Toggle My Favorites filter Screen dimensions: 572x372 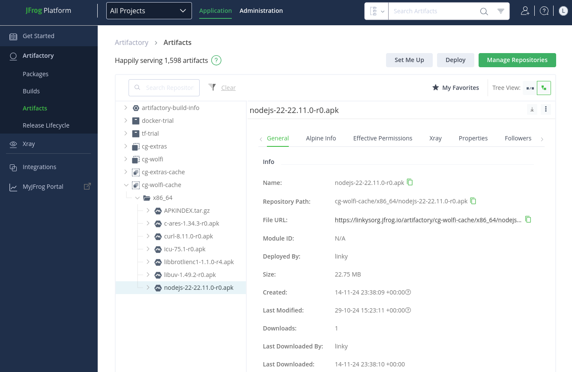click(455, 88)
